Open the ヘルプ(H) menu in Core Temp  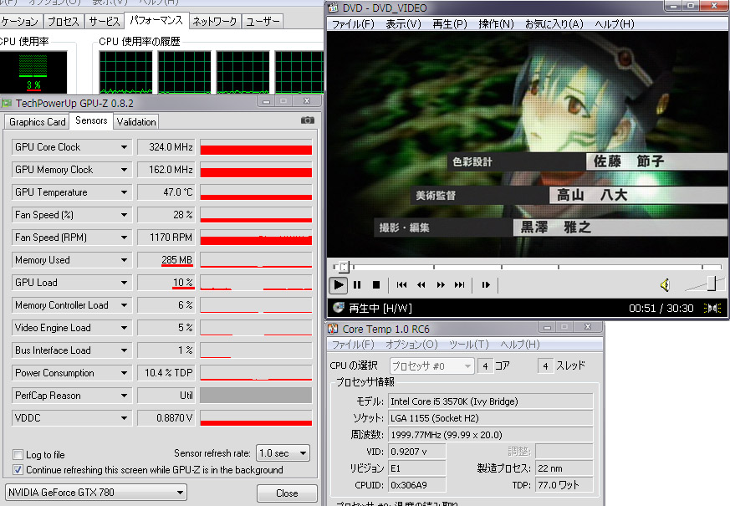(x=520, y=345)
